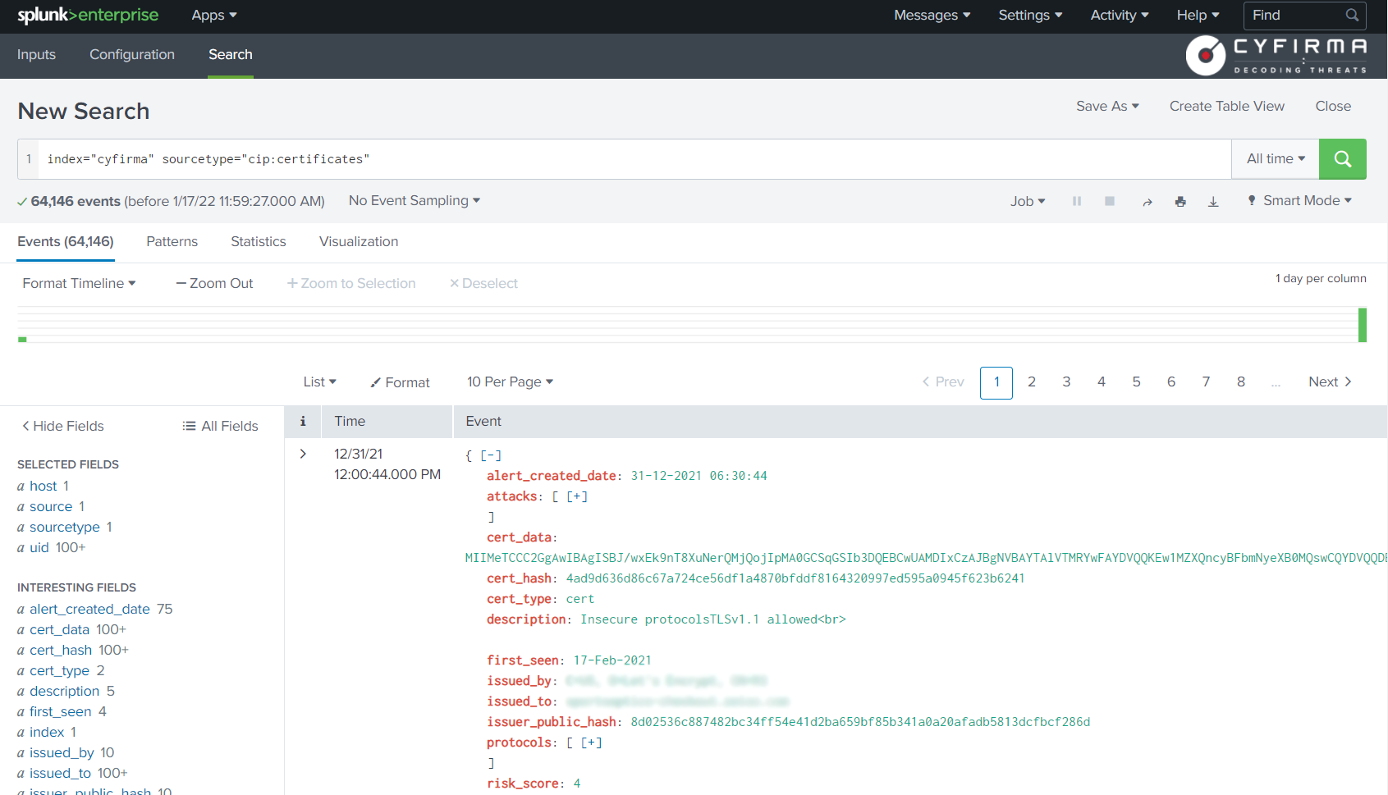Click the Format button
This screenshot has width=1388, height=795.
click(x=401, y=382)
